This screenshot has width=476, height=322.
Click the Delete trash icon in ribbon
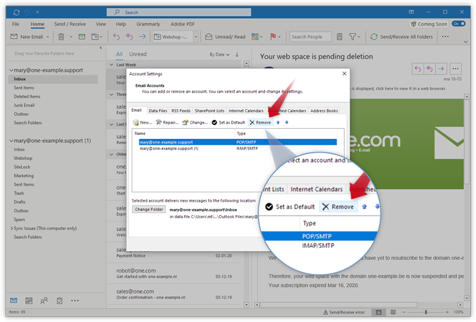coord(61,37)
